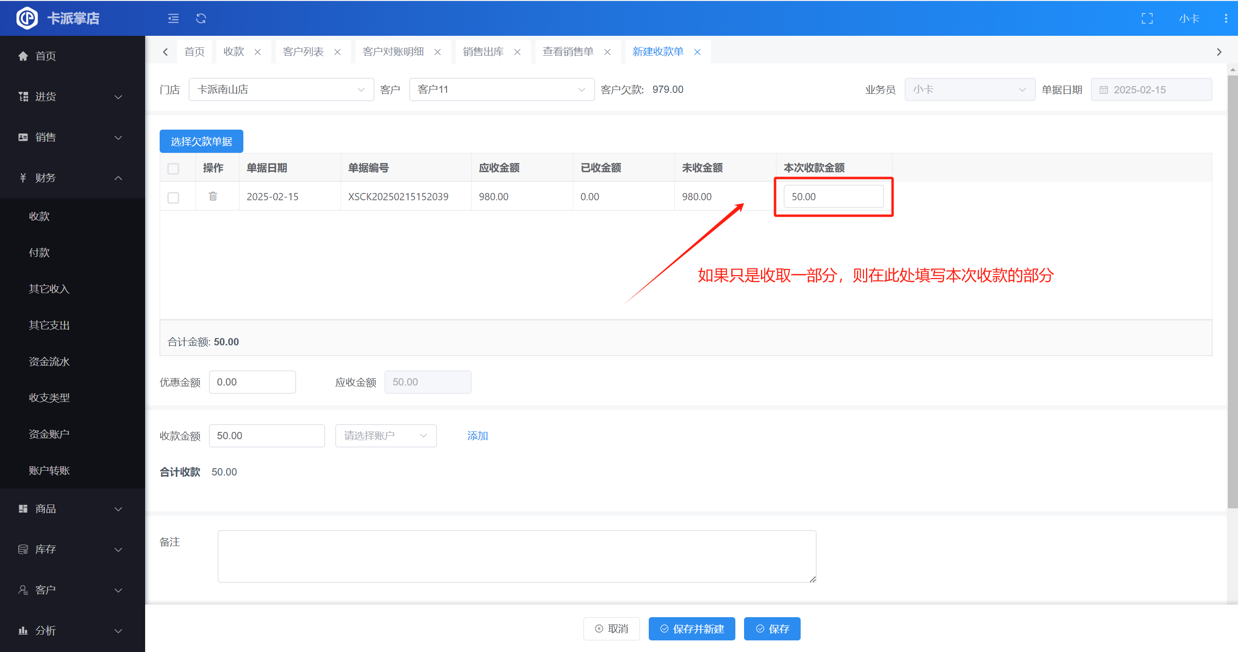The width and height of the screenshot is (1238, 652).
Task: Open the 请选择账户 account dropdown
Action: pyautogui.click(x=386, y=436)
